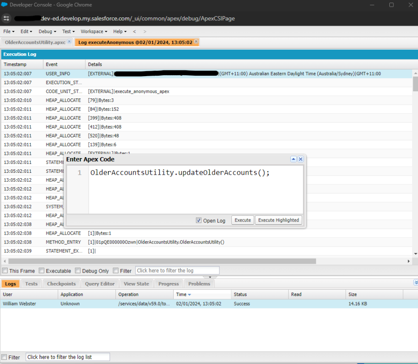Viewport: 418px width, 364px height.
Task: Click into the Apex code editor line 1
Action: point(180,173)
